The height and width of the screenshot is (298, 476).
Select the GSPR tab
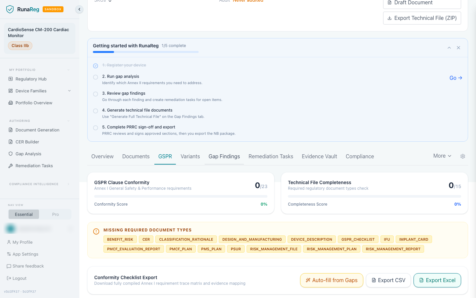pos(165,156)
